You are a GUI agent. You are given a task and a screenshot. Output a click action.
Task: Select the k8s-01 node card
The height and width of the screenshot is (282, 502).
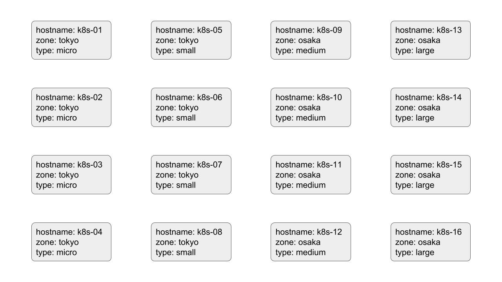point(71,40)
